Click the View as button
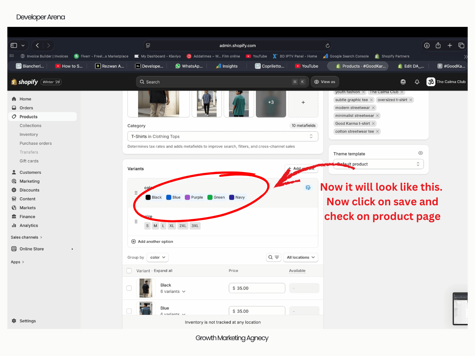Image resolution: width=475 pixels, height=356 pixels. (325, 82)
